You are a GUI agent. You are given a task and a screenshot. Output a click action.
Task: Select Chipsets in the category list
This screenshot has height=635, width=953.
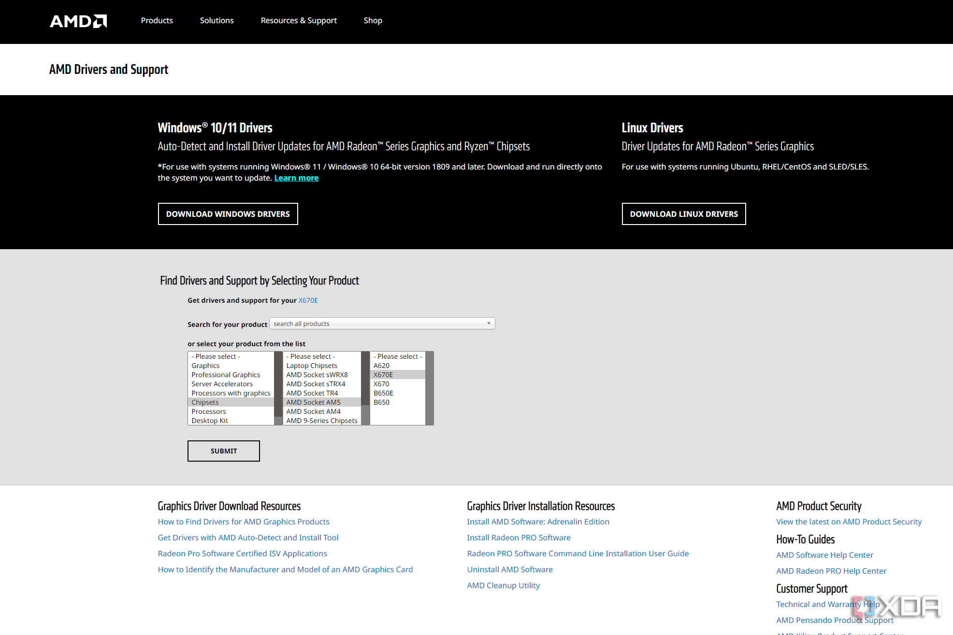click(231, 402)
